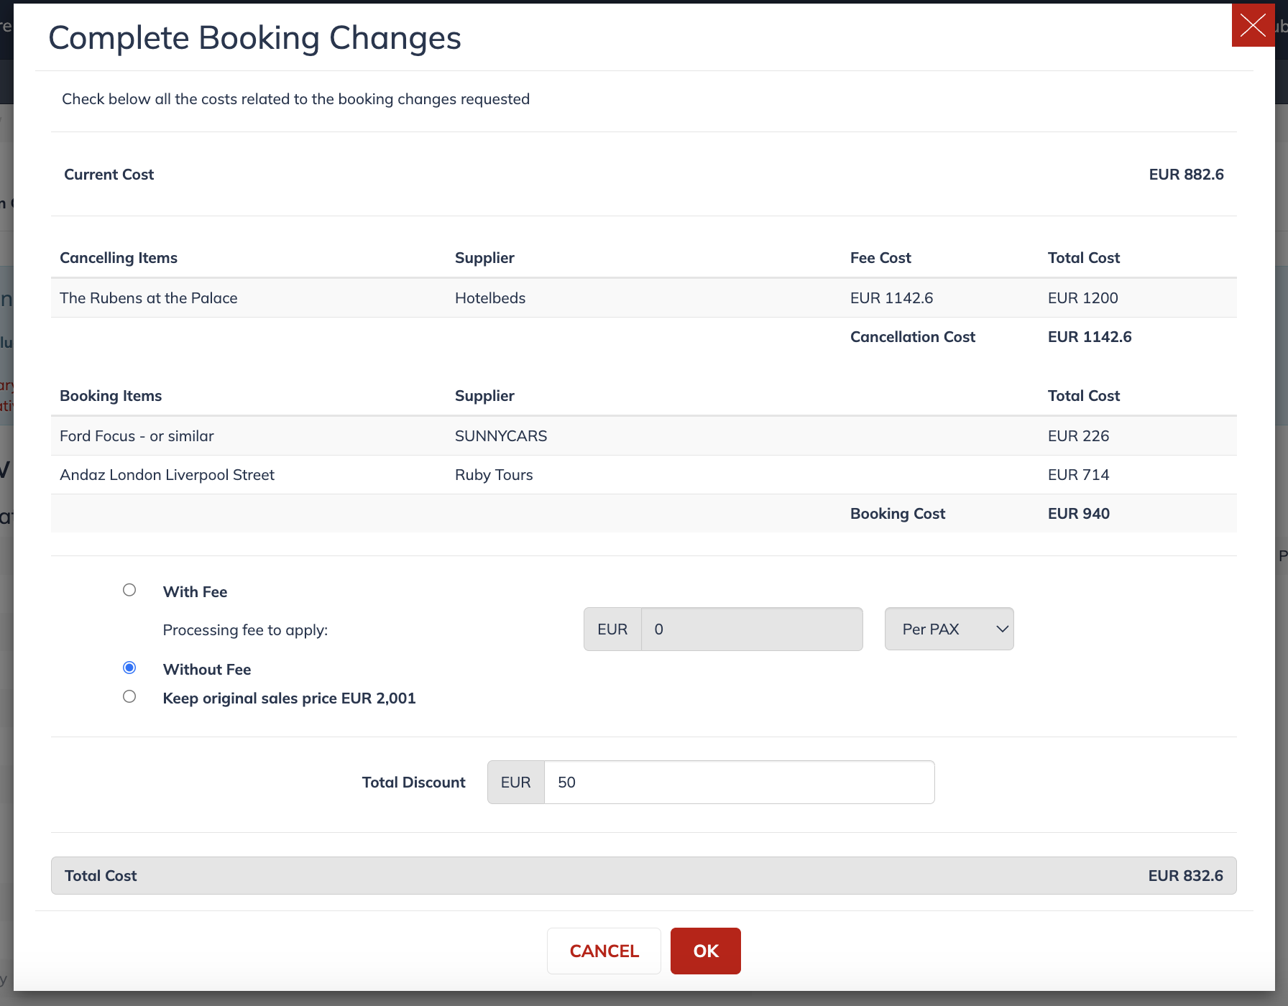Click the Total Cost EUR 832.6 value
The width and height of the screenshot is (1288, 1006).
(x=1185, y=875)
